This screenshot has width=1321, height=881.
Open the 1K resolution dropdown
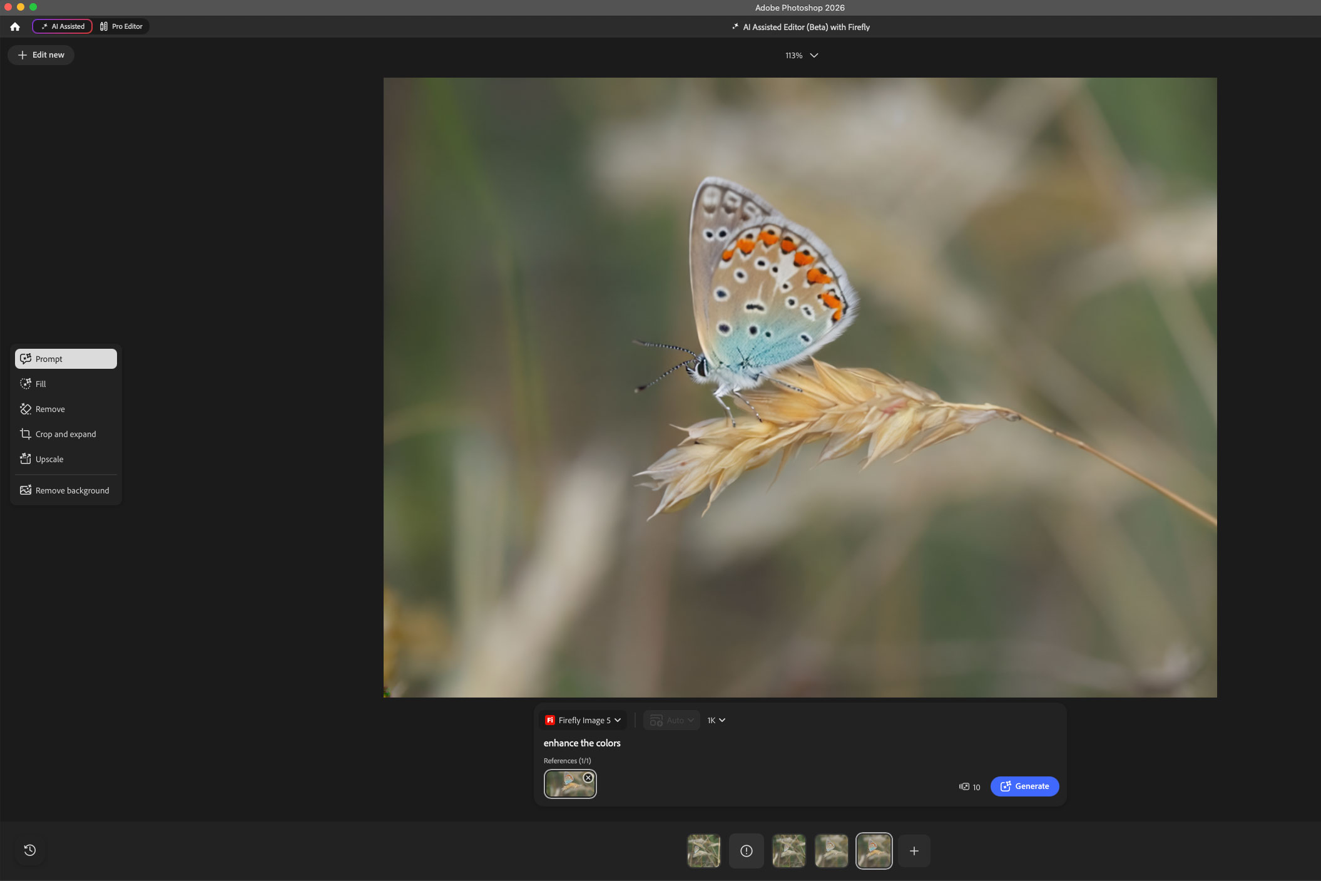[x=717, y=720]
